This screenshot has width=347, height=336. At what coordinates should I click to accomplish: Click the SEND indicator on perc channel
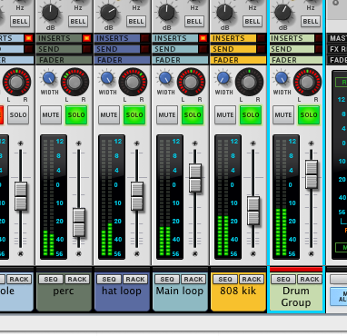[x=87, y=49]
